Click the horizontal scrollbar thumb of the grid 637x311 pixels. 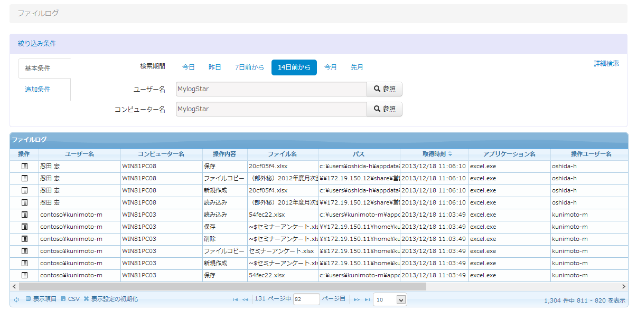tap(222, 286)
